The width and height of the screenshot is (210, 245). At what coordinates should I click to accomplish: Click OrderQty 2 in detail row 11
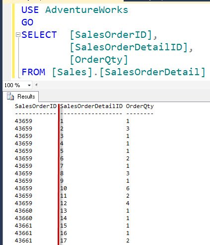pyautogui.click(x=128, y=196)
